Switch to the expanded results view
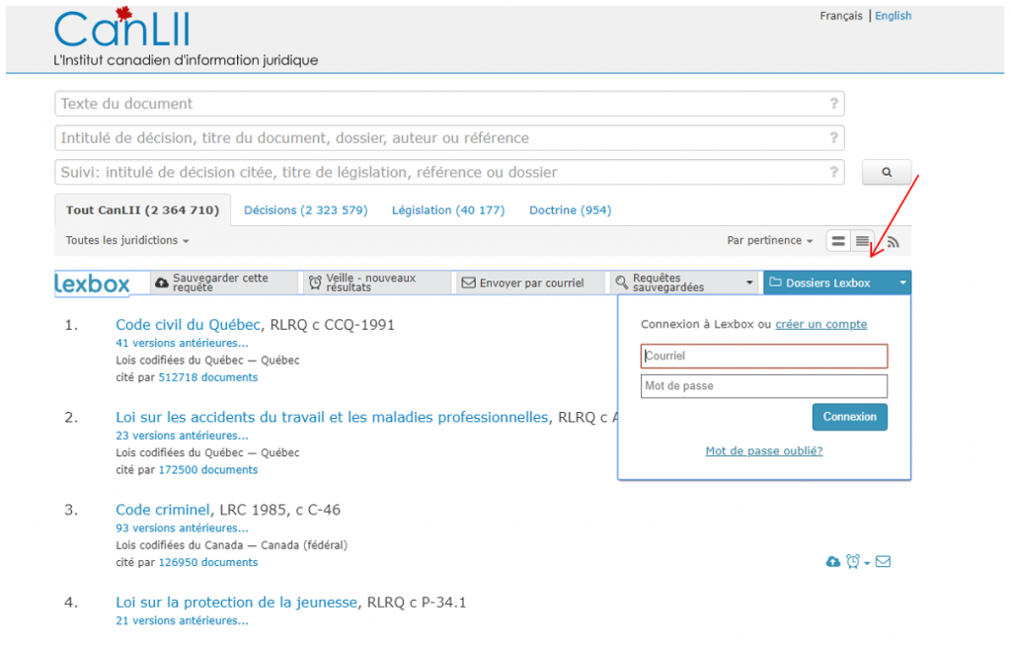 [x=838, y=241]
